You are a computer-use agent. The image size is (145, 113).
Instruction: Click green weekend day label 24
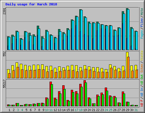pos(106,110)
